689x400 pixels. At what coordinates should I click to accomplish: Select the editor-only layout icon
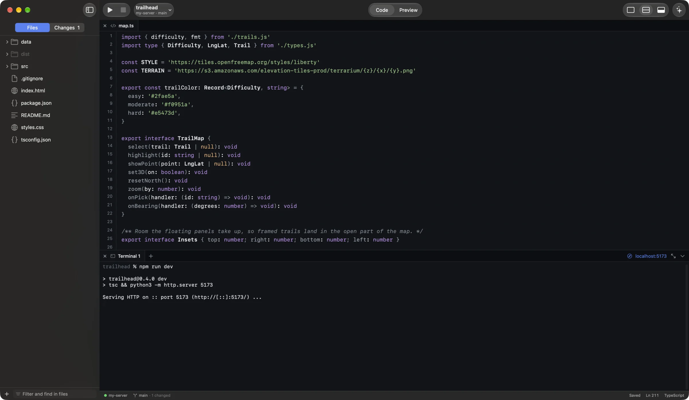coord(630,10)
